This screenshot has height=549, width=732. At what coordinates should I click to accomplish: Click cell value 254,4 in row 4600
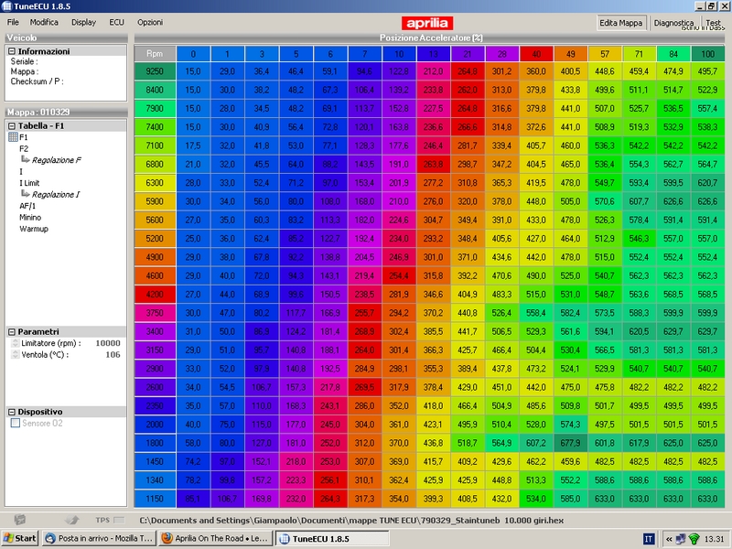(399, 276)
